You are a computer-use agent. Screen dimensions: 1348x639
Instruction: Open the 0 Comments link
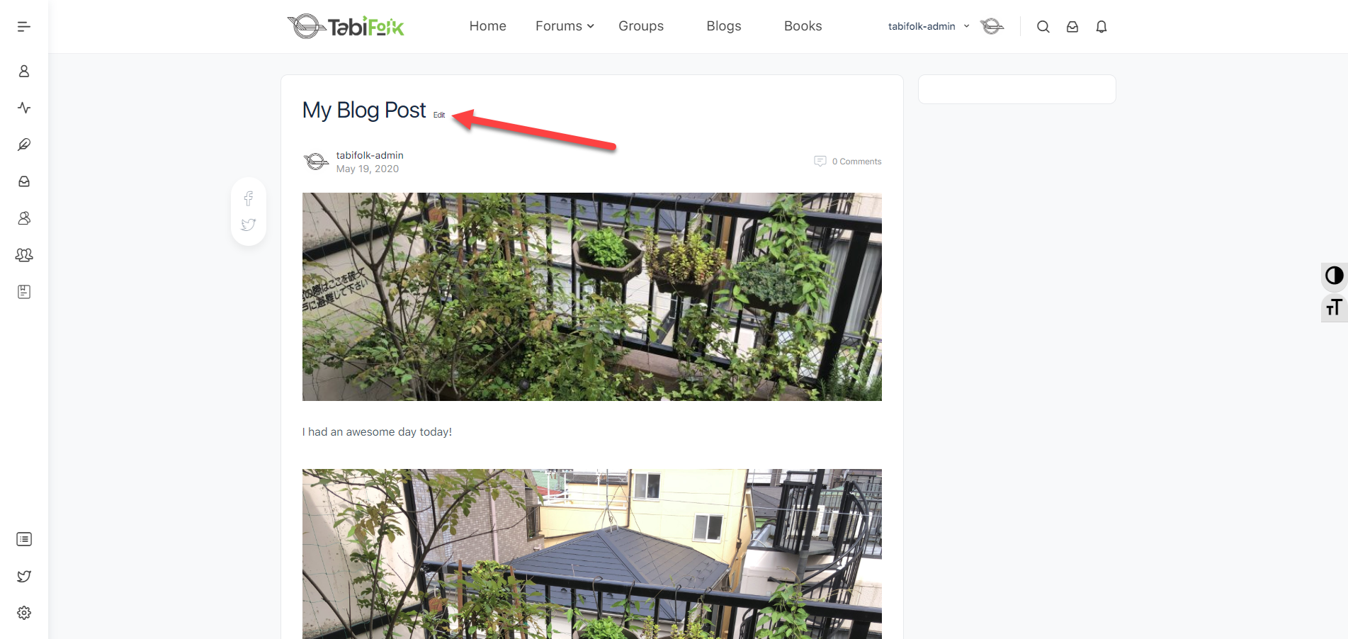click(x=848, y=162)
